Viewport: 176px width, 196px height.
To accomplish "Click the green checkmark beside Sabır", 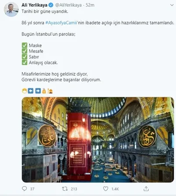I will (25, 57).
